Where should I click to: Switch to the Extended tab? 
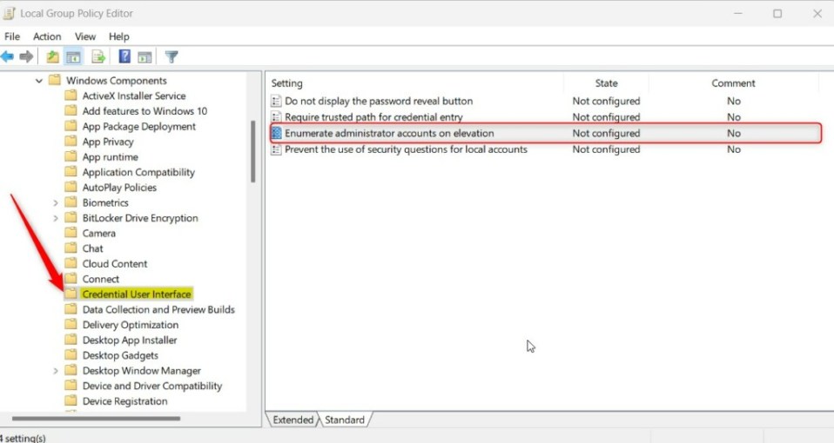tap(293, 420)
